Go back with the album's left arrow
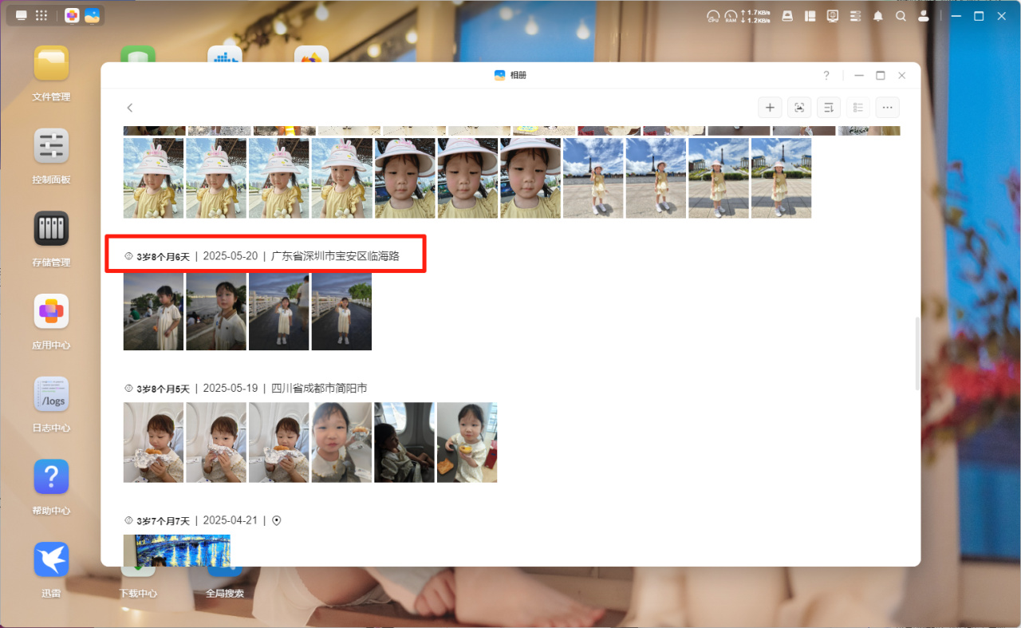 pyautogui.click(x=130, y=108)
